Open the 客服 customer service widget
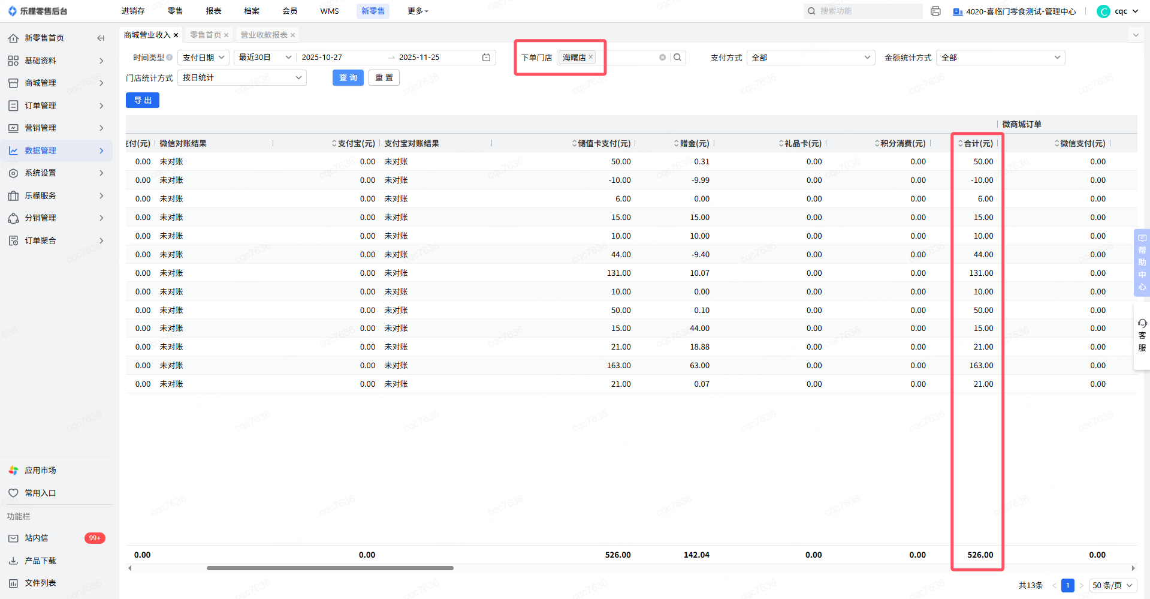 [1142, 335]
